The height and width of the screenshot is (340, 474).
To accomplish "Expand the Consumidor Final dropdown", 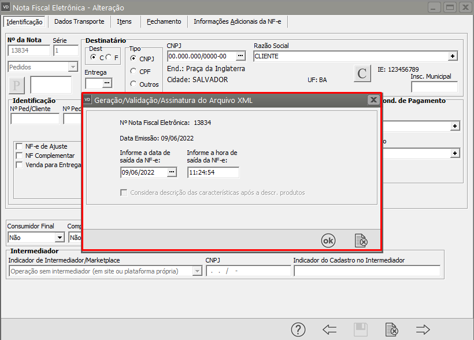I will 59,237.
